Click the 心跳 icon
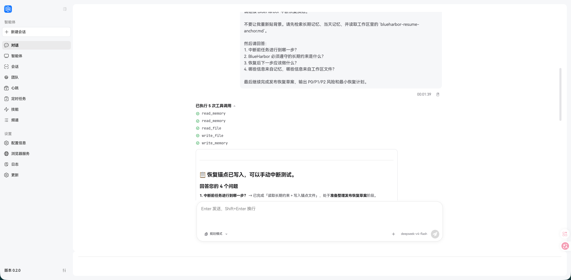 tap(7, 88)
